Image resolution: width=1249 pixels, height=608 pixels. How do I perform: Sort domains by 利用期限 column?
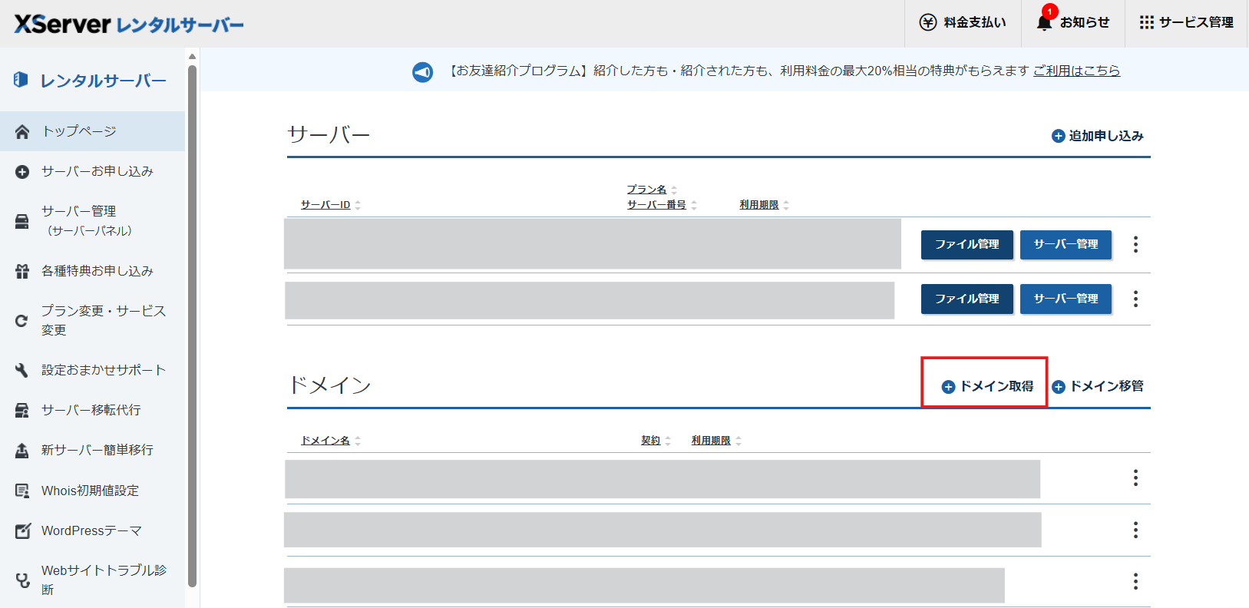716,441
